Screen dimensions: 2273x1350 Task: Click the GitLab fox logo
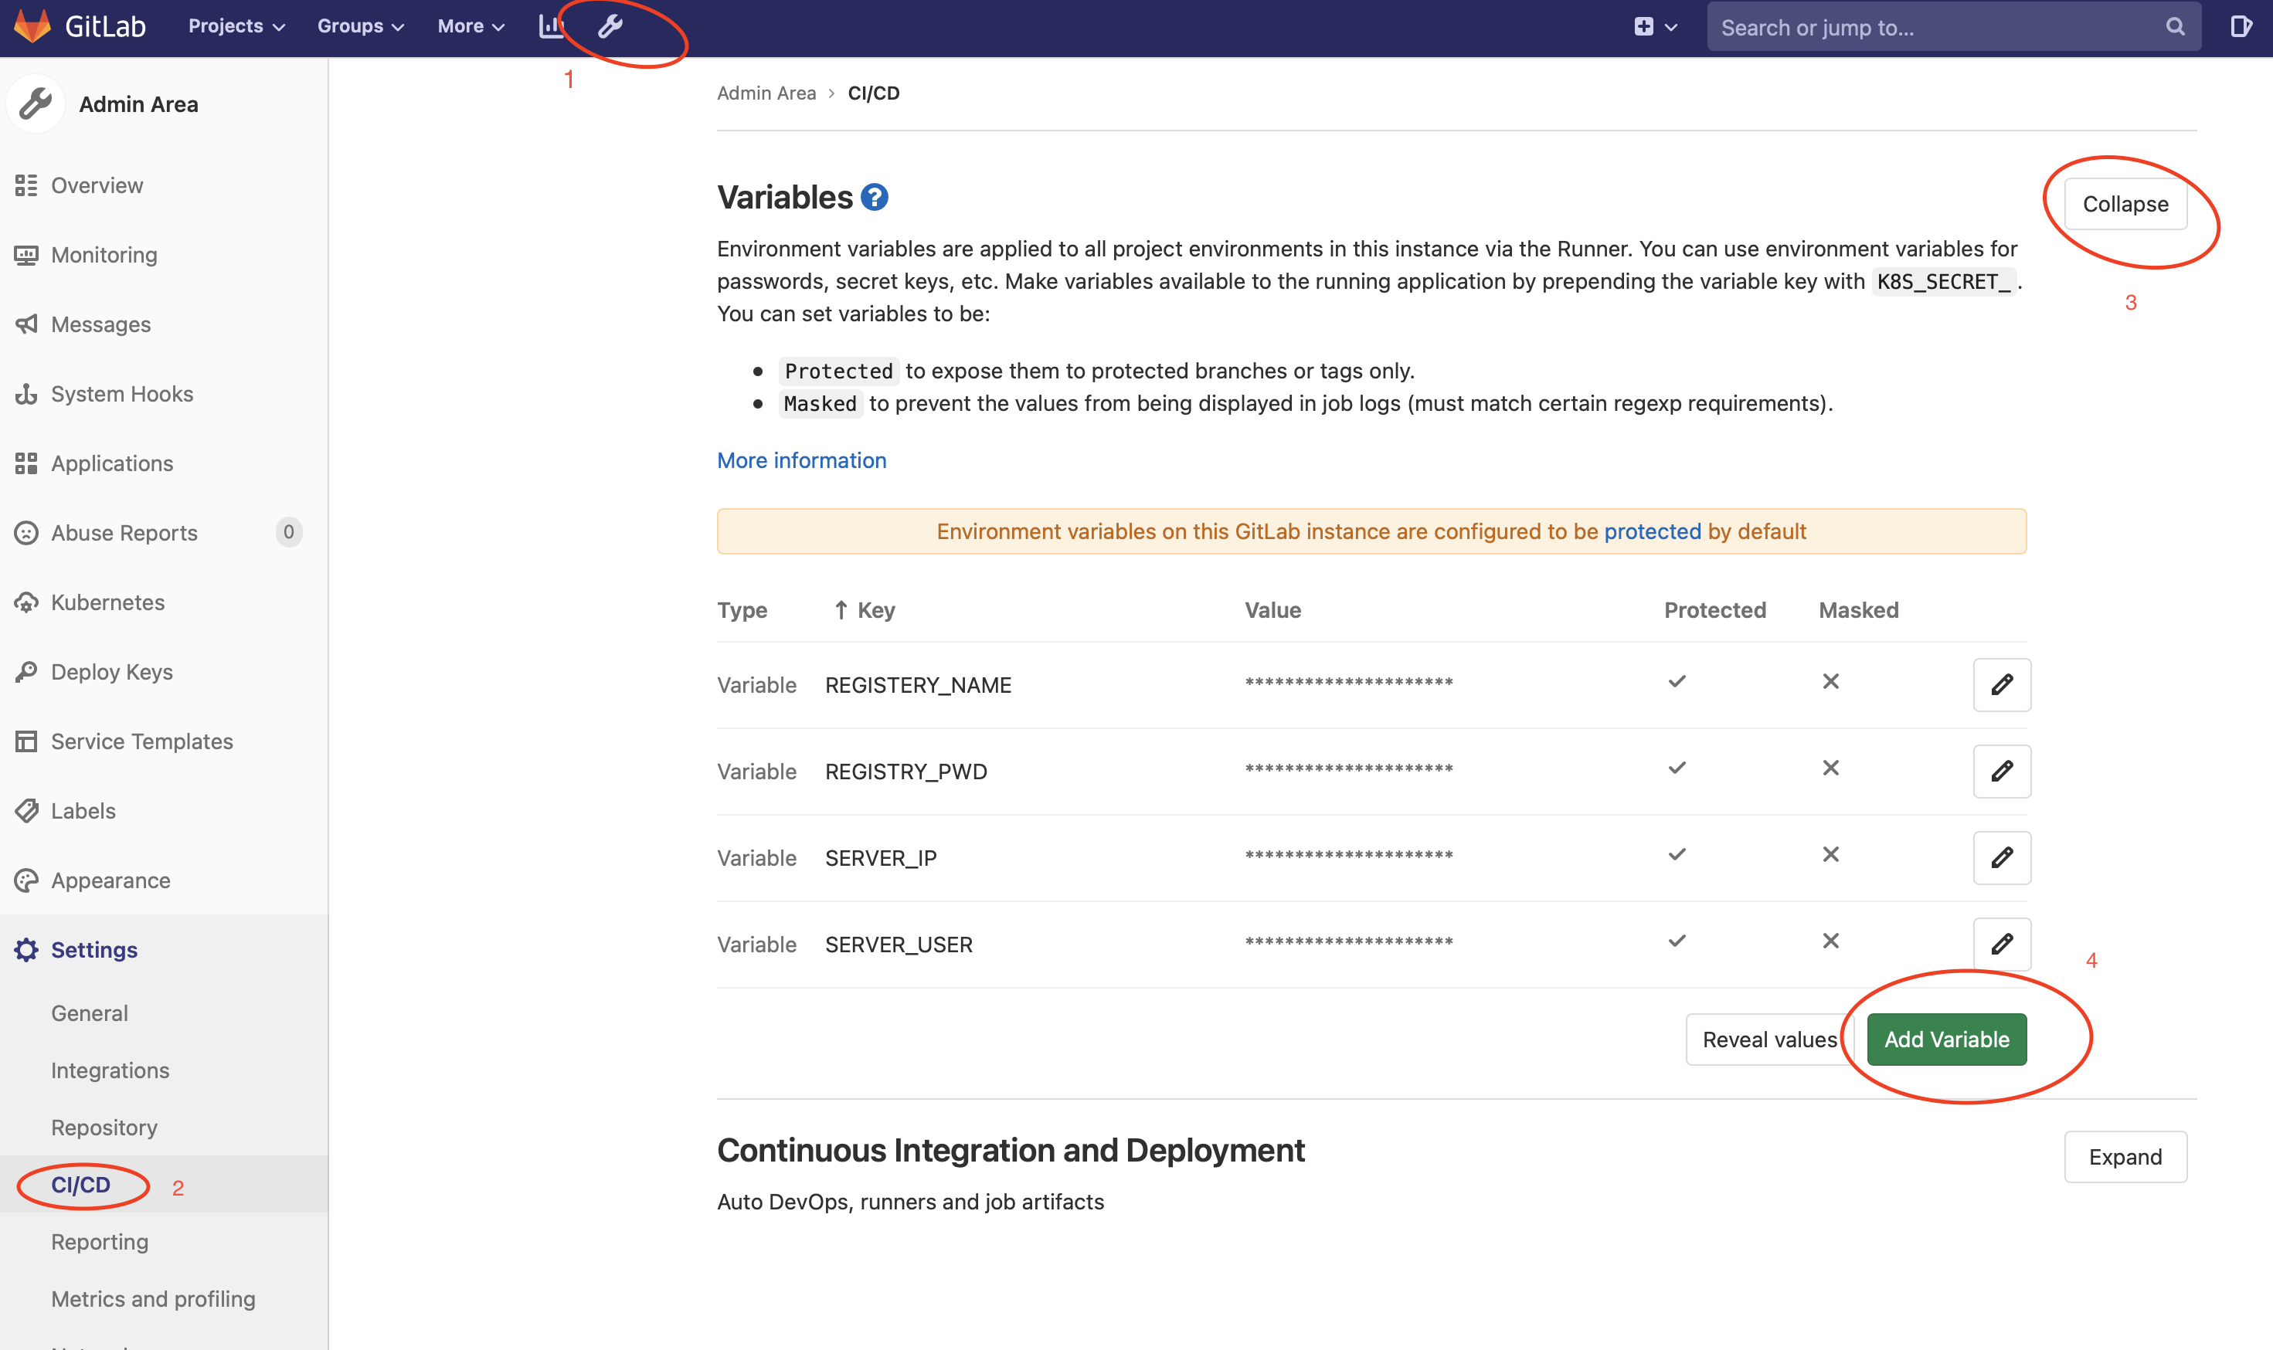coord(32,26)
